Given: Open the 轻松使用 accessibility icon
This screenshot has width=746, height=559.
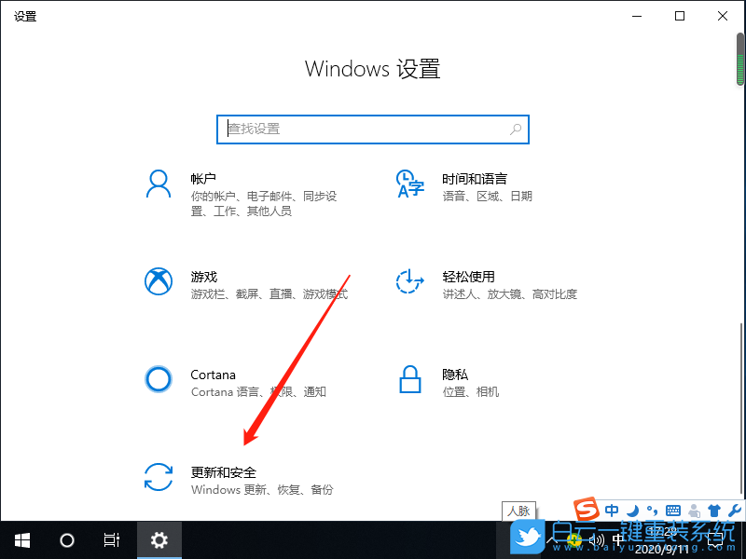Looking at the screenshot, I should point(410,282).
